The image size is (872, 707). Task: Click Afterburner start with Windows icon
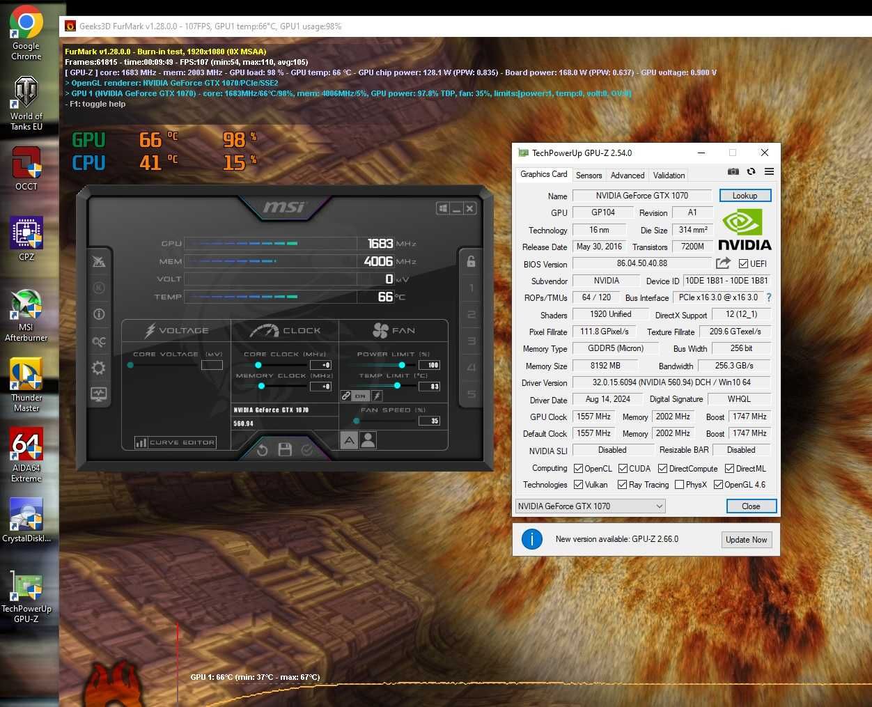443,208
